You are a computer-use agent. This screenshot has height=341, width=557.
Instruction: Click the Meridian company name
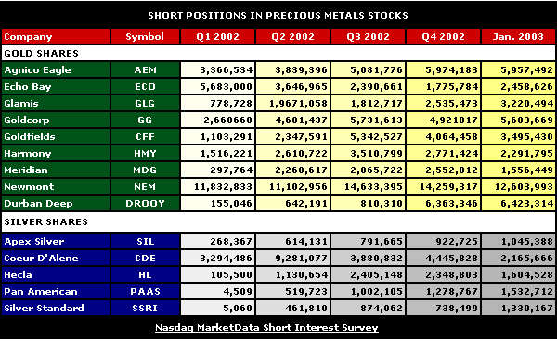pos(26,170)
